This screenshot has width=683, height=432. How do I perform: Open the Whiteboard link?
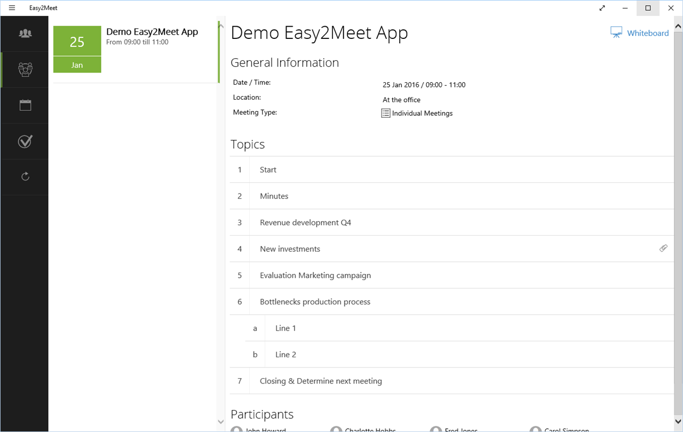tap(648, 33)
